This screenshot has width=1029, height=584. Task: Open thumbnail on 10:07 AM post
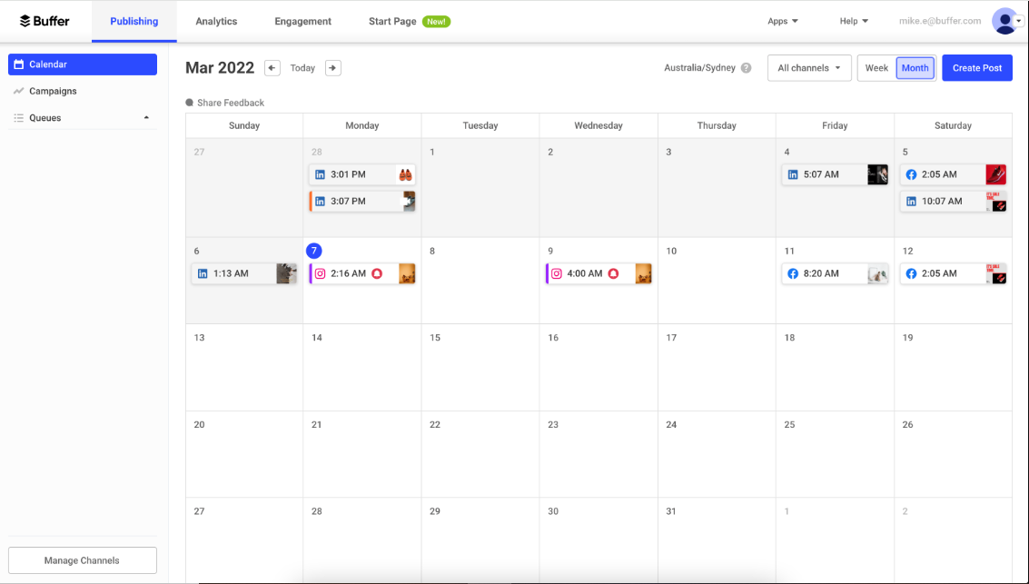(995, 202)
